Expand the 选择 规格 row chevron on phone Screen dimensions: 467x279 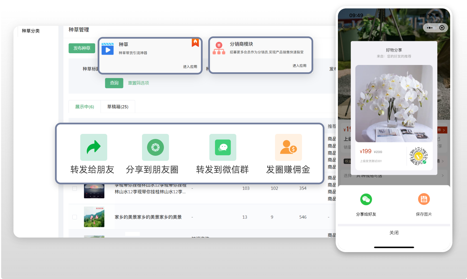coord(443,176)
